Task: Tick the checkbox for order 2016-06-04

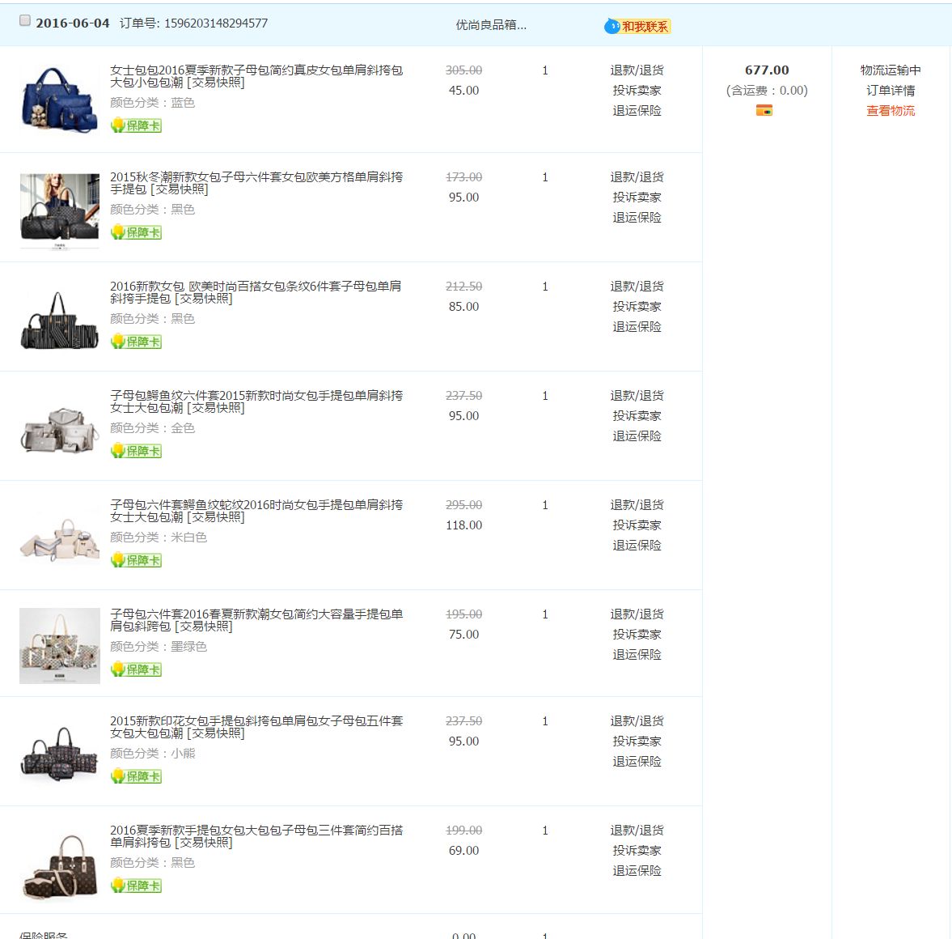Action: point(25,21)
